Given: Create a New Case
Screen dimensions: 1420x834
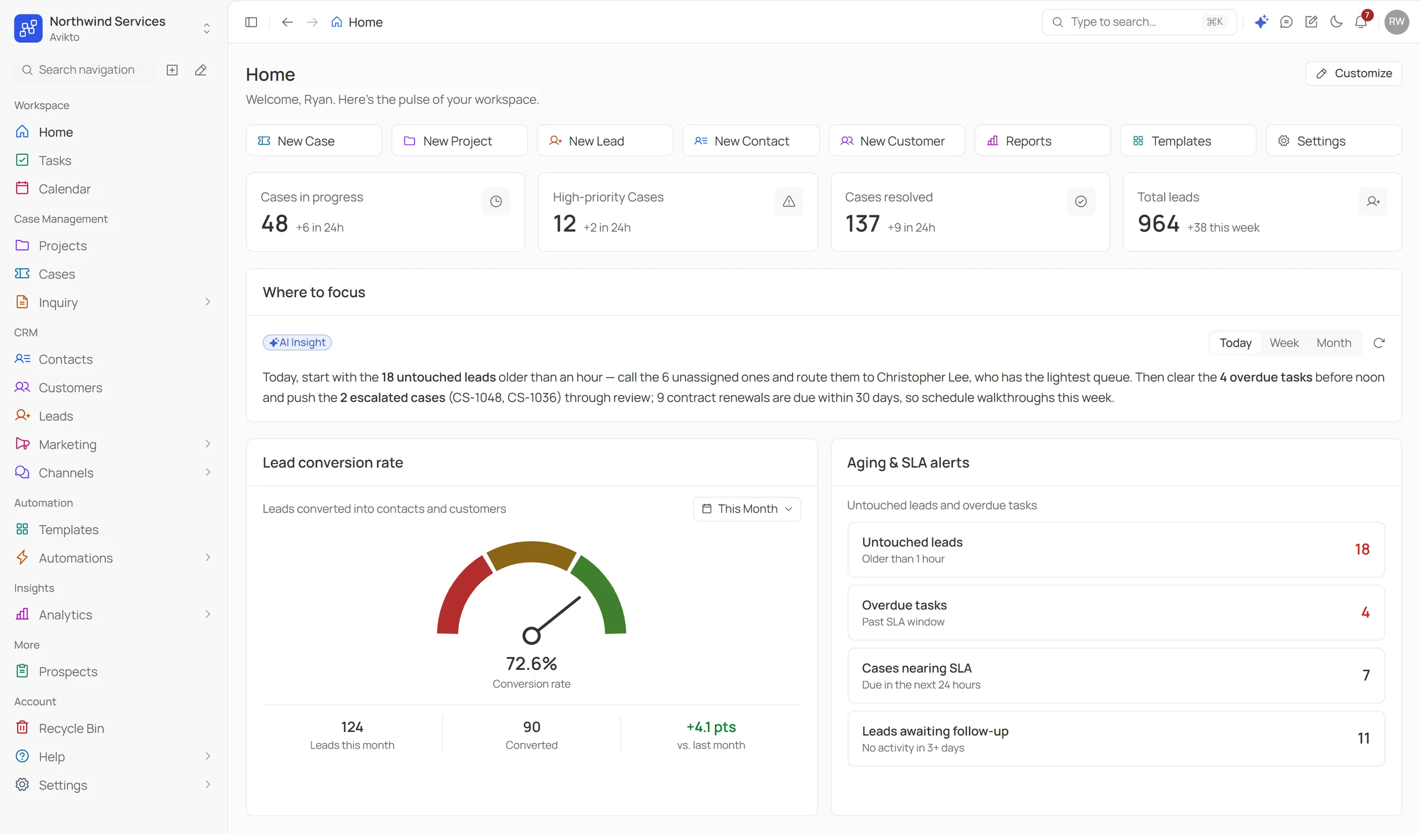Looking at the screenshot, I should [314, 141].
